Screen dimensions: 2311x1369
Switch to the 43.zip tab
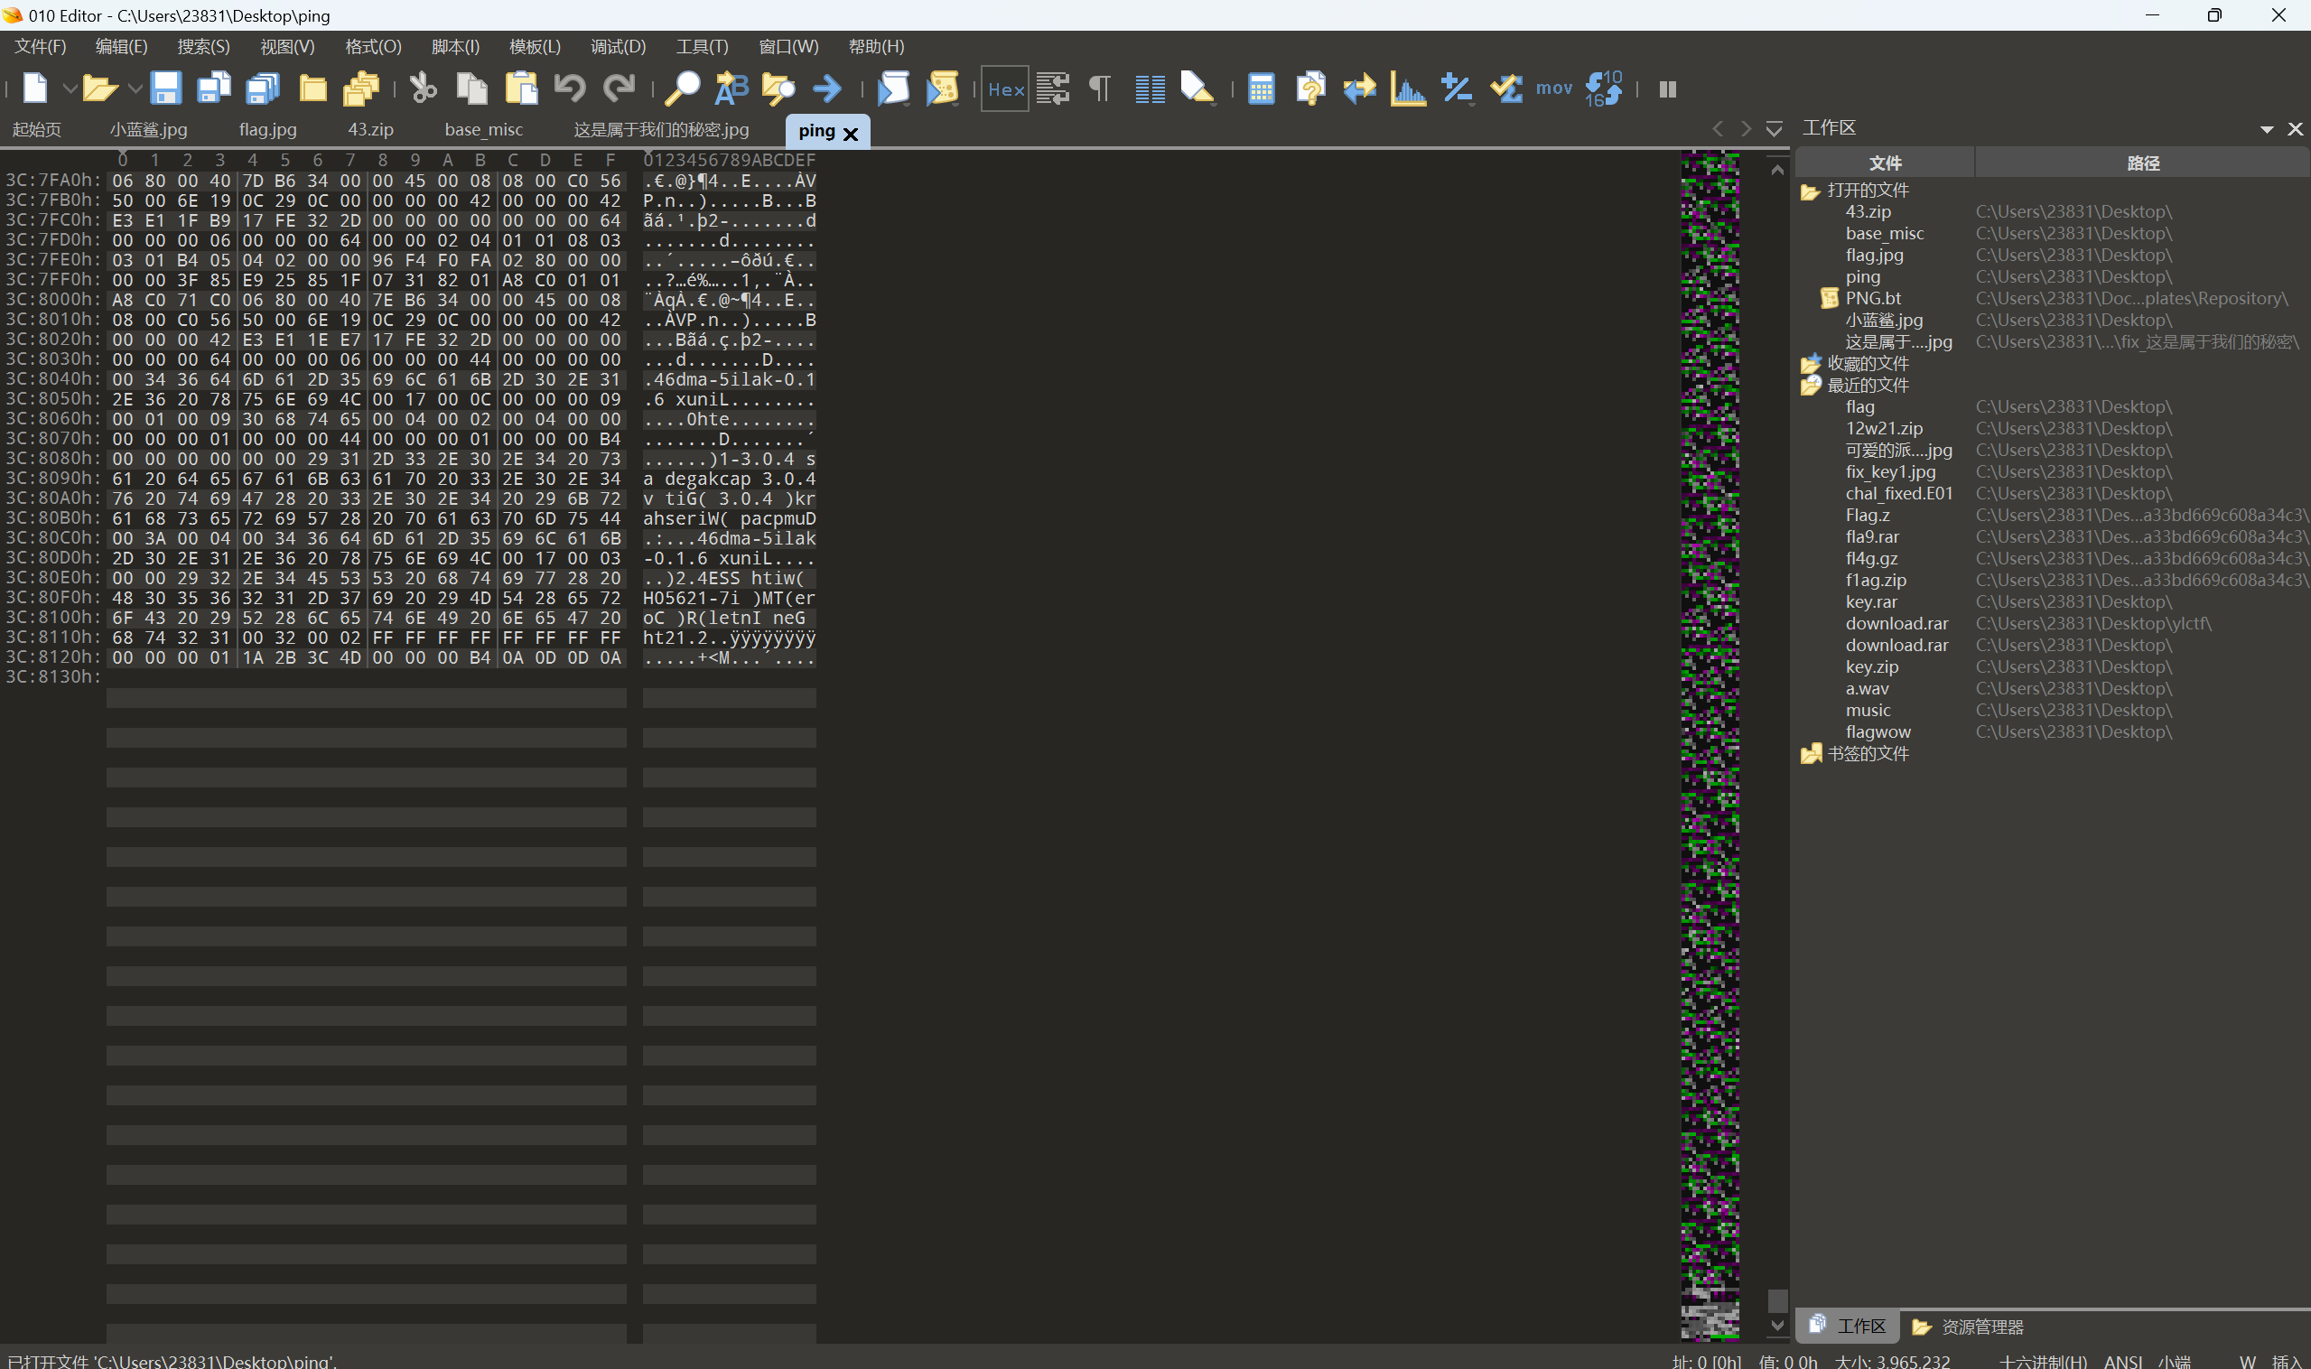pos(370,129)
